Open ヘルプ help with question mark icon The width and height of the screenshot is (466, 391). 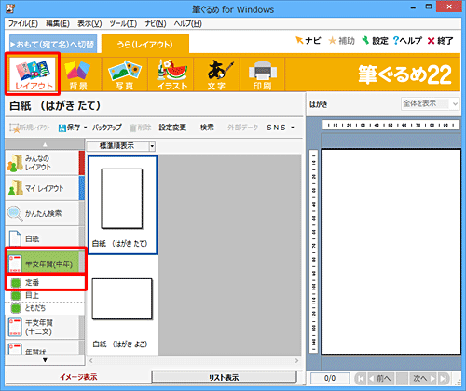point(407,41)
